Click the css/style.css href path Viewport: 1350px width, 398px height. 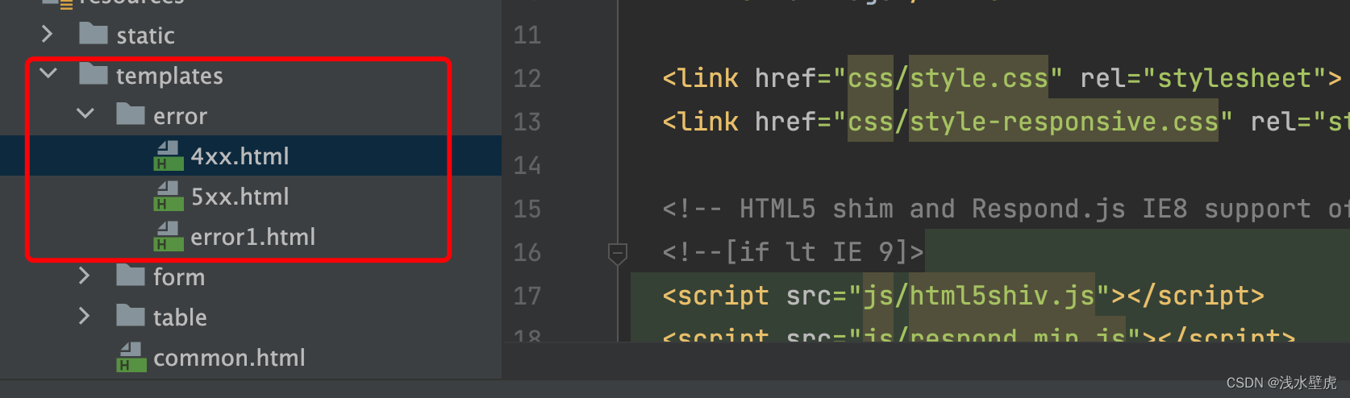[948, 78]
